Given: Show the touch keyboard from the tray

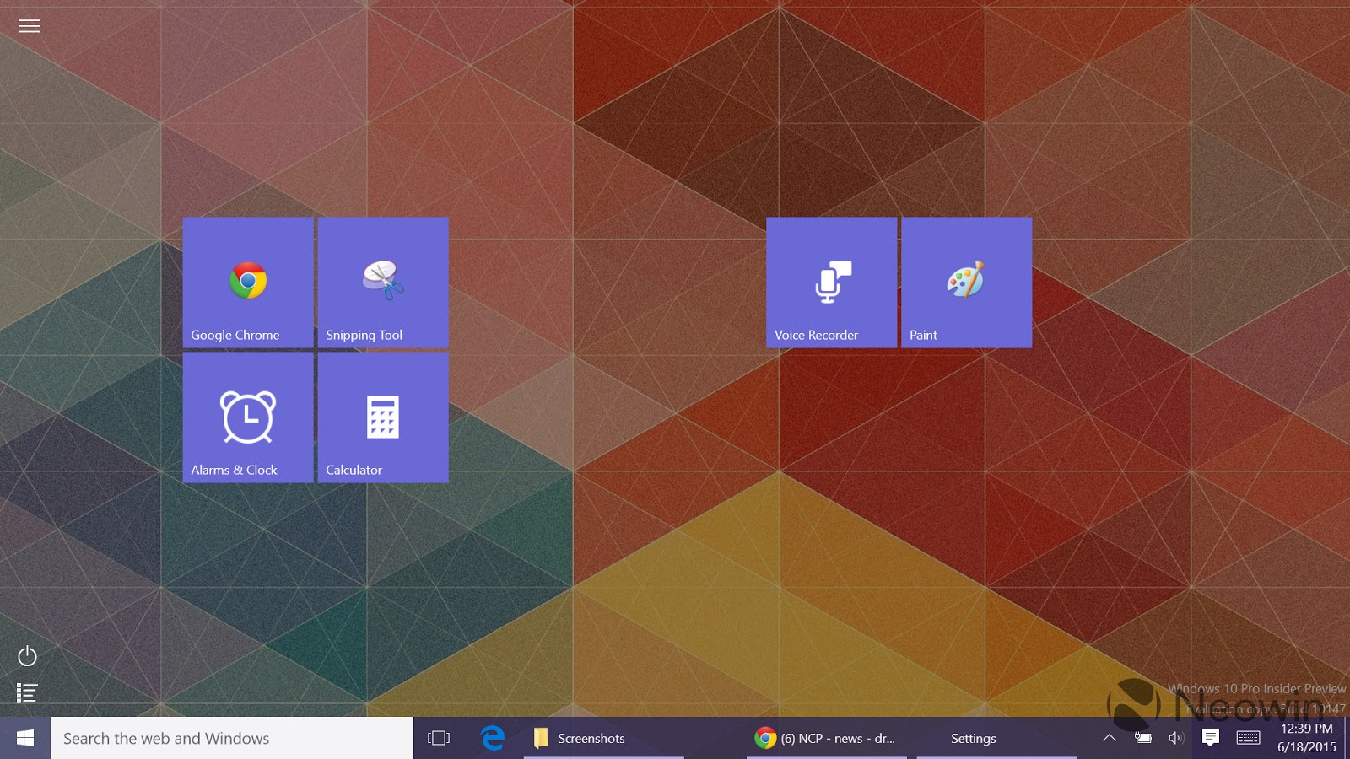Looking at the screenshot, I should [x=1249, y=738].
